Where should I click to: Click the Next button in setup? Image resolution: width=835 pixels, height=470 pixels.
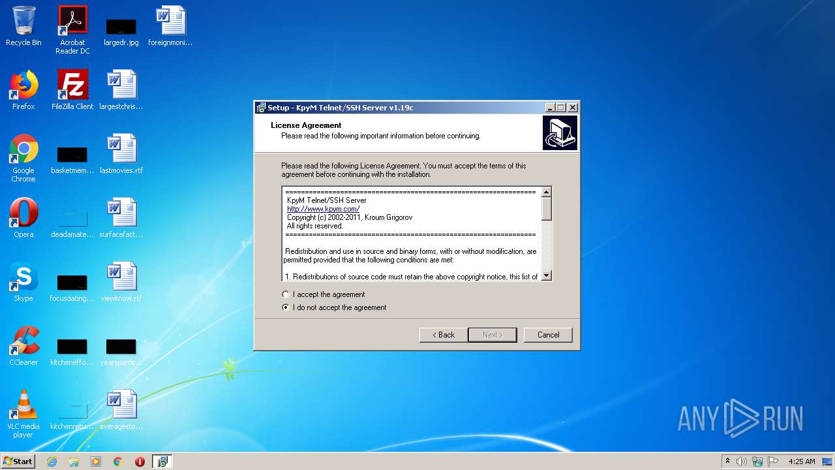click(x=493, y=335)
